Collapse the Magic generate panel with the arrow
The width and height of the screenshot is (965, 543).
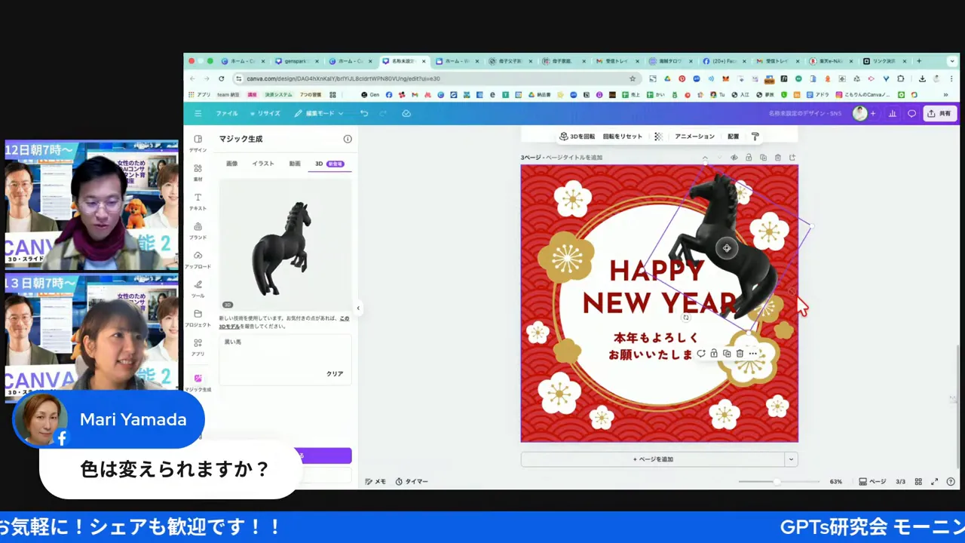click(358, 308)
